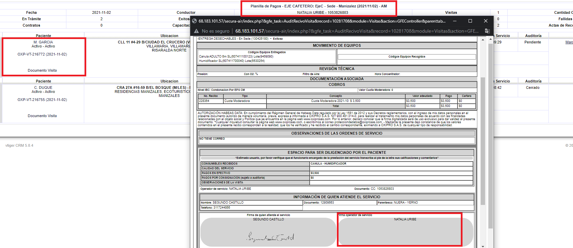Screen dimensions: 573x248
Task: Click conductor name NATALIA URIBE - 1053826803
Action: [x=323, y=12]
